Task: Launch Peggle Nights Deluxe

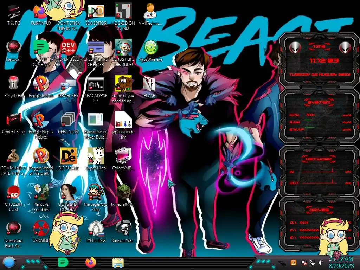Action: [x=41, y=120]
